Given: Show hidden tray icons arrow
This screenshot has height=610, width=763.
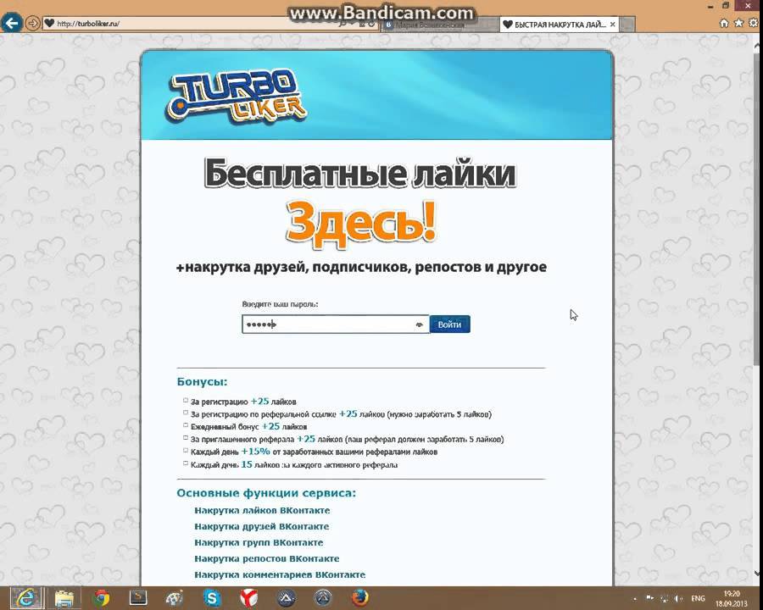Looking at the screenshot, I should click(635, 598).
